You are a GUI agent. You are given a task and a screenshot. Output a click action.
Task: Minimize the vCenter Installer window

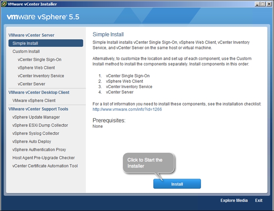point(257,4)
